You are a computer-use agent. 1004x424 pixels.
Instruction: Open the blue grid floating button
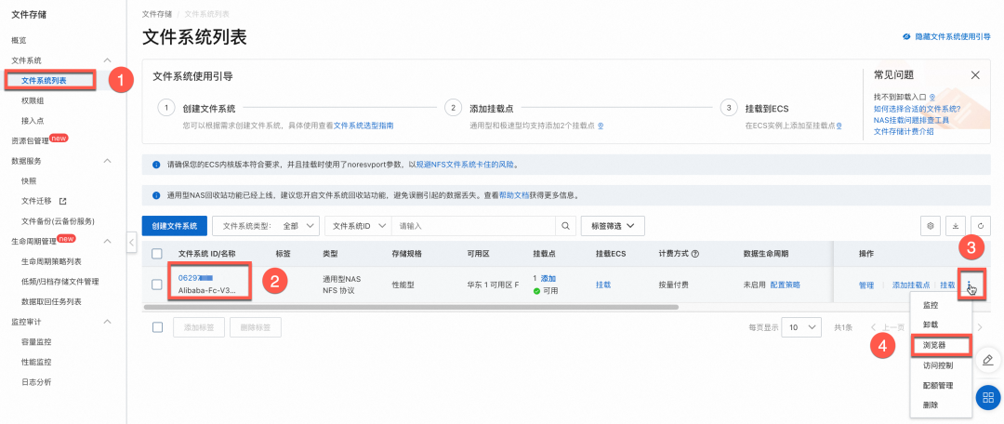click(x=988, y=398)
